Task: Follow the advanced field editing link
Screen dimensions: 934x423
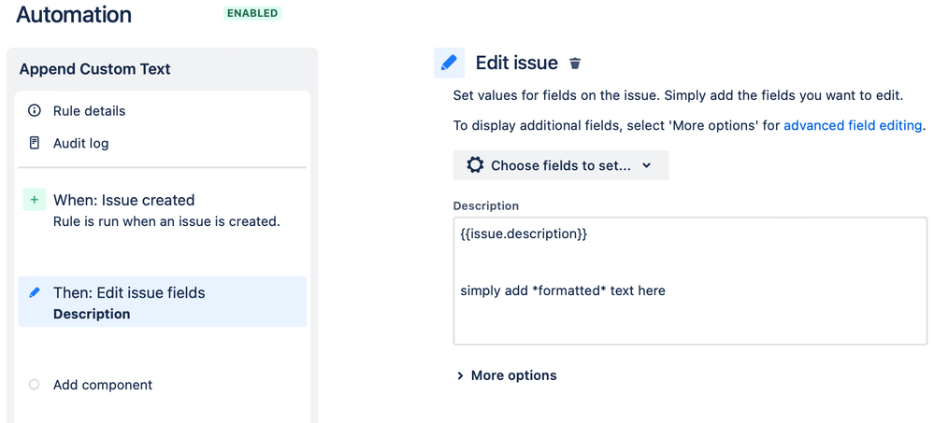Action: tap(853, 125)
